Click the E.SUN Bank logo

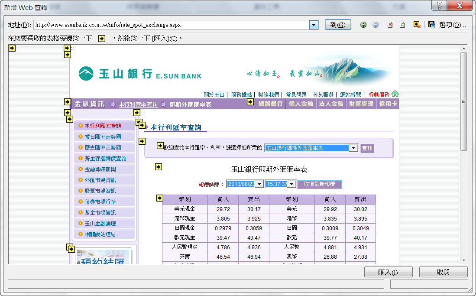(x=140, y=74)
